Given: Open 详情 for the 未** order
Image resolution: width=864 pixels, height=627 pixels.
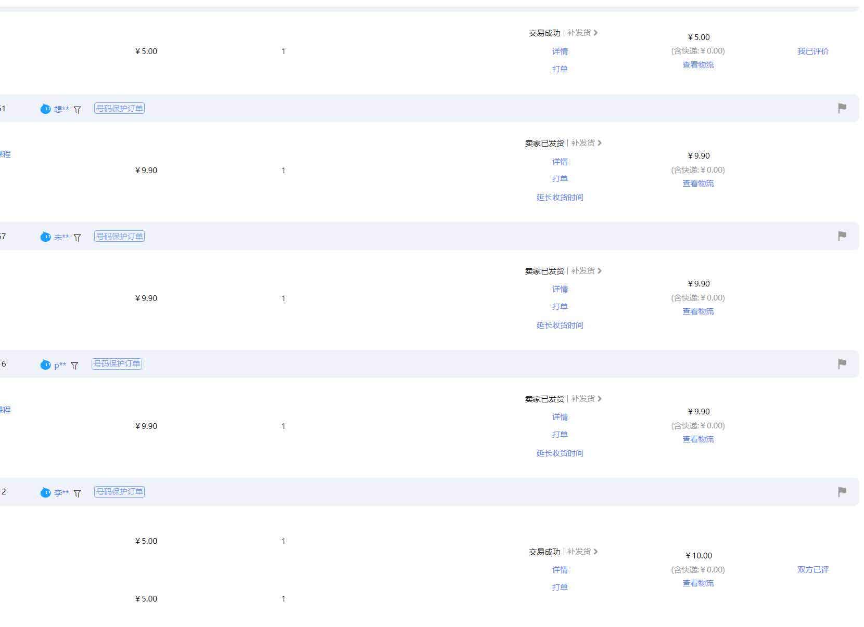Looking at the screenshot, I should click(560, 289).
